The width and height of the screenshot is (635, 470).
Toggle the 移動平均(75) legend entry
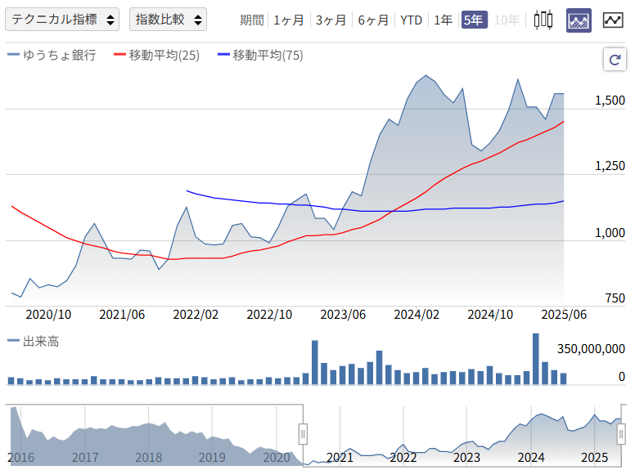pos(260,55)
